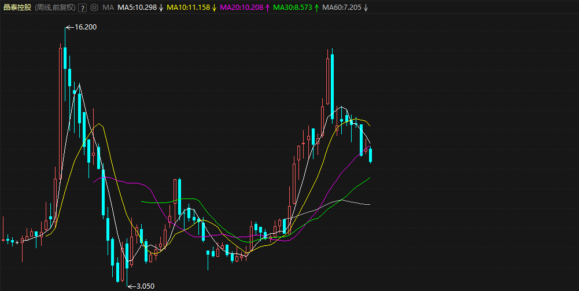
Task: Click the MA20:10.208 value
Action: pos(242,8)
